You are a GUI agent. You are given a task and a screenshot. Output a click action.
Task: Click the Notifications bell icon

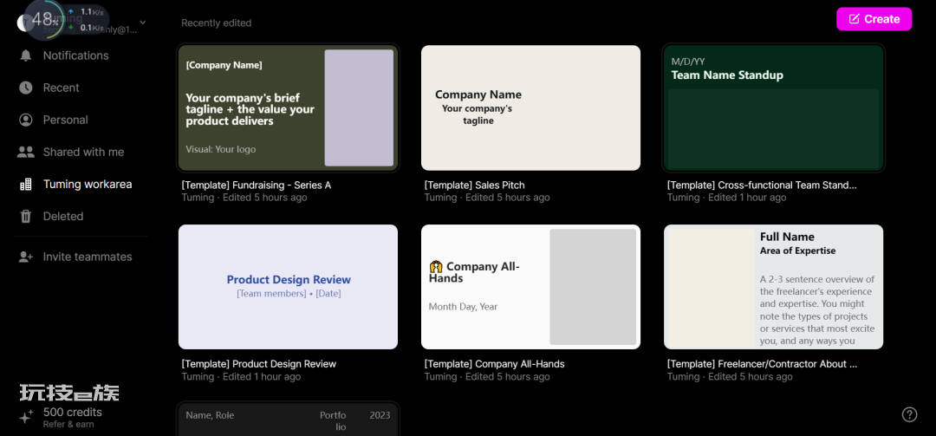(x=26, y=55)
